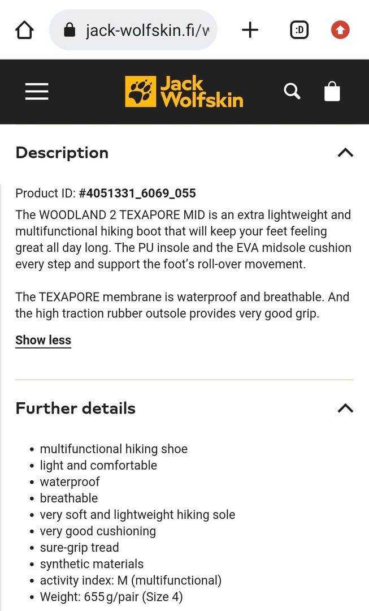This screenshot has width=369, height=611.
Task: Click the Weight 655 g/pair list item
Action: point(111,597)
